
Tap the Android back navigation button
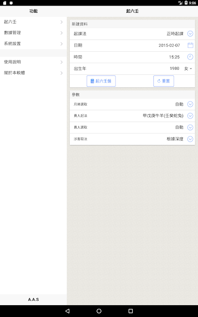click(x=67, y=311)
